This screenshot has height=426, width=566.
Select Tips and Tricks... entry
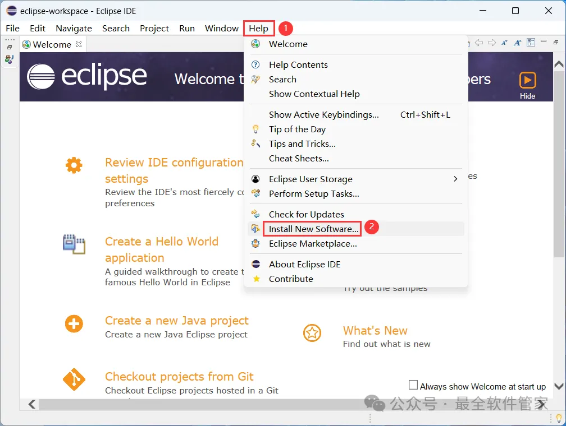coord(355,144)
